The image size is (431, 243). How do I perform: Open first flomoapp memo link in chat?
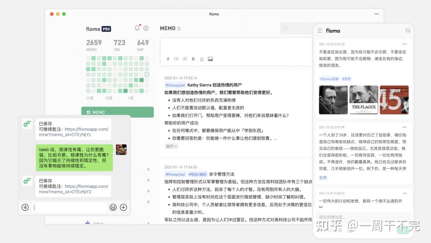(x=73, y=132)
